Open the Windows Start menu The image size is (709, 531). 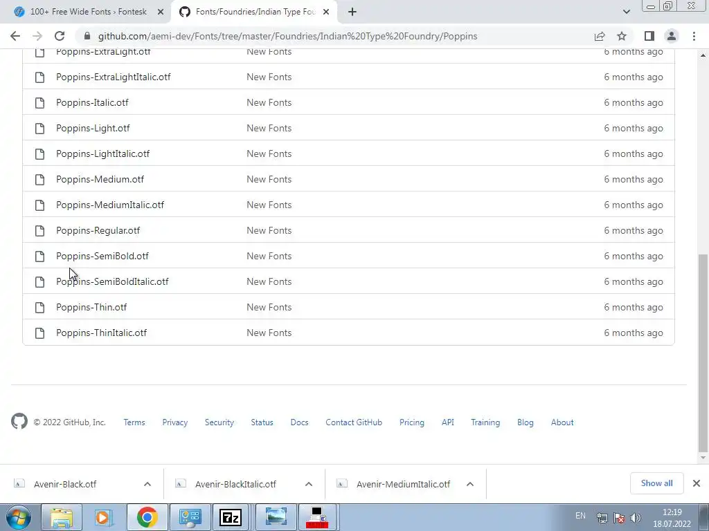pyautogui.click(x=18, y=517)
